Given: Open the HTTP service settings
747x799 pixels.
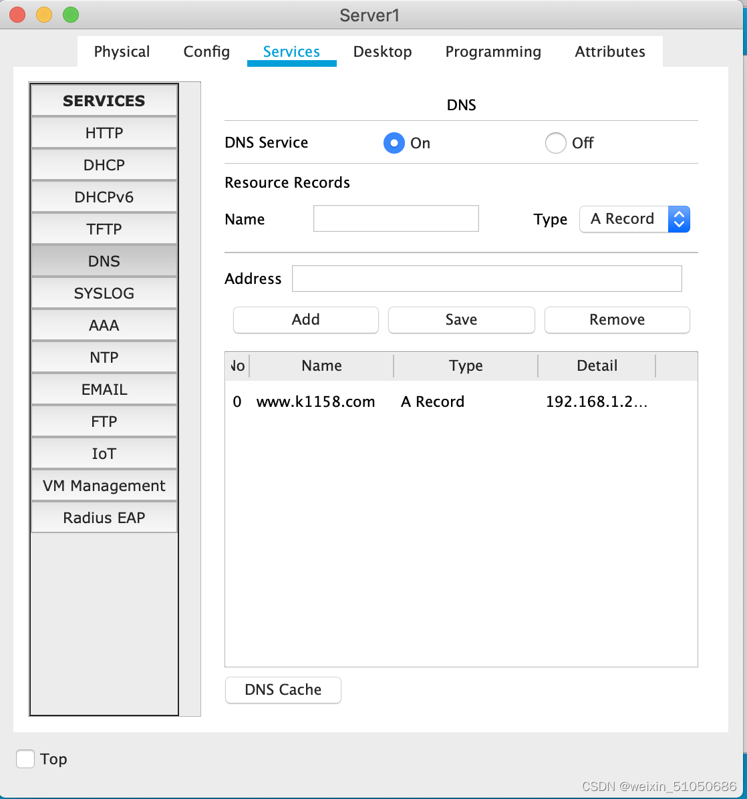Looking at the screenshot, I should [104, 132].
